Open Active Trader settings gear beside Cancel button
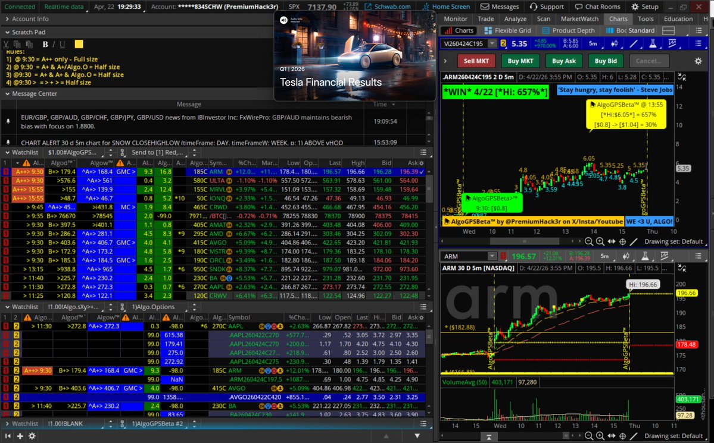 tap(698, 61)
